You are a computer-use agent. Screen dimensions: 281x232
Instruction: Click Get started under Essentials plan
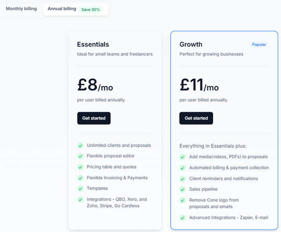click(94, 118)
